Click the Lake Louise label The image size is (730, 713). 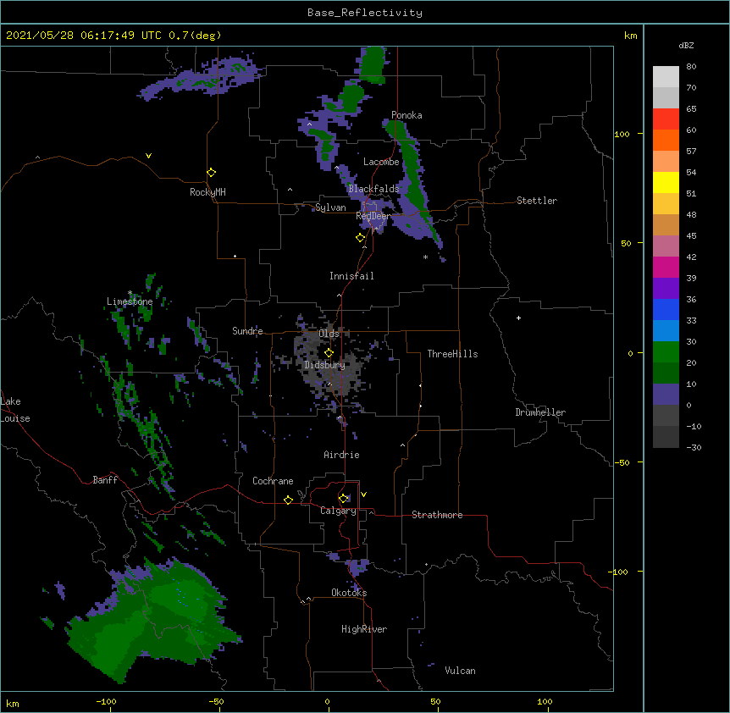pos(15,410)
